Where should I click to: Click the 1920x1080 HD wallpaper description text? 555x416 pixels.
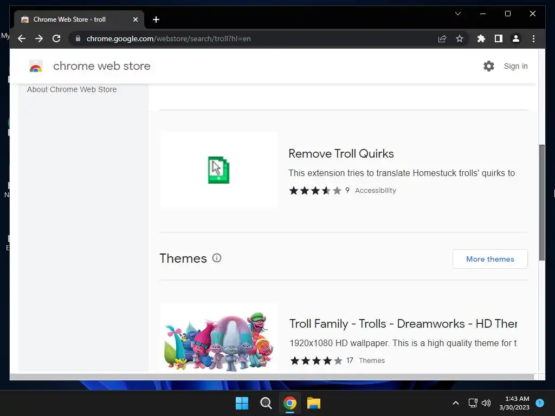pos(403,343)
